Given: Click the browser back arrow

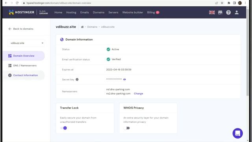Looking at the screenshot, I should pos(6,3).
